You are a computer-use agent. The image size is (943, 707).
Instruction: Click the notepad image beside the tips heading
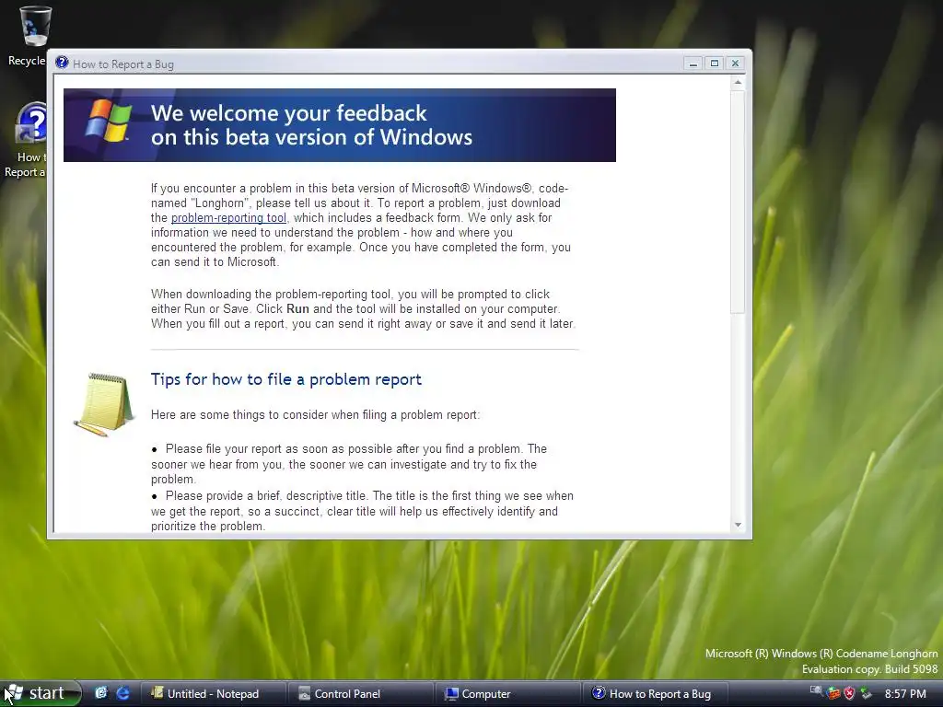(105, 403)
